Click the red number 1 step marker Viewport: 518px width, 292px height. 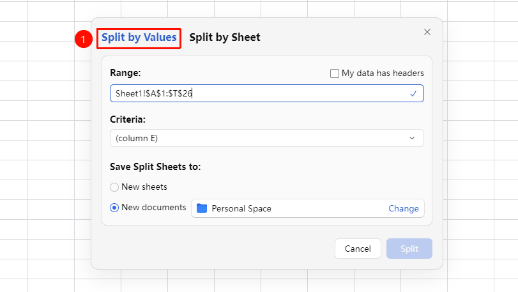click(x=83, y=39)
